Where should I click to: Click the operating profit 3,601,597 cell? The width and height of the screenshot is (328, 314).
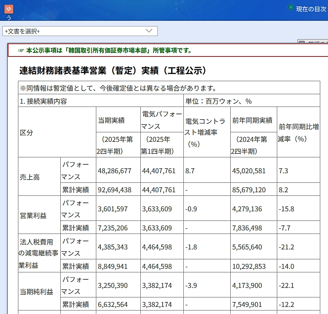[113, 209]
